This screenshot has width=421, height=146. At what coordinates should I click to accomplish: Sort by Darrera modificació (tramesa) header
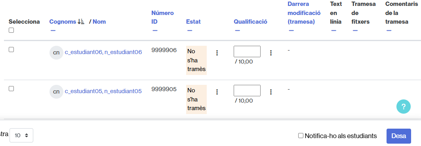point(304,13)
